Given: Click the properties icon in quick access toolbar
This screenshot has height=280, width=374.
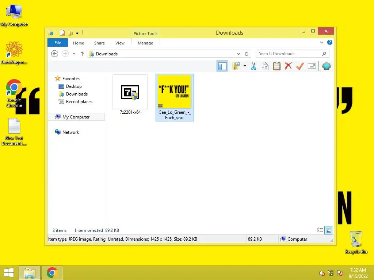Looking at the screenshot, I should click(62, 32).
